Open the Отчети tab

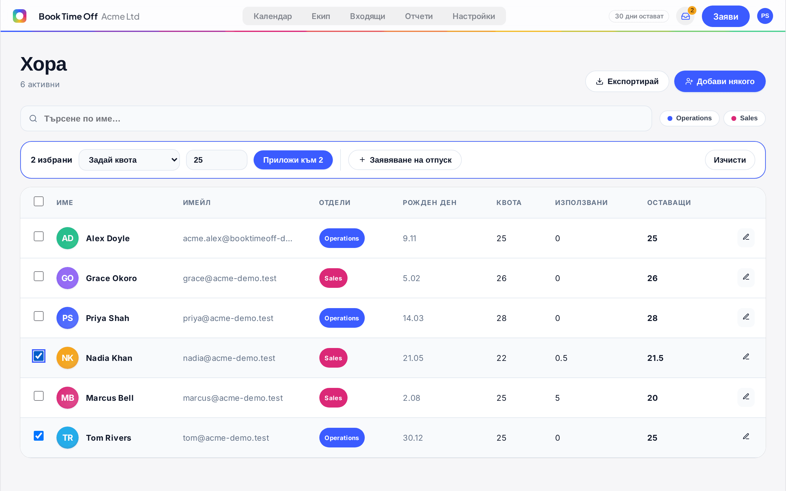pos(419,16)
